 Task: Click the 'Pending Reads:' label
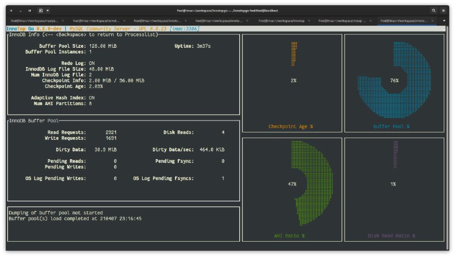tap(67, 161)
